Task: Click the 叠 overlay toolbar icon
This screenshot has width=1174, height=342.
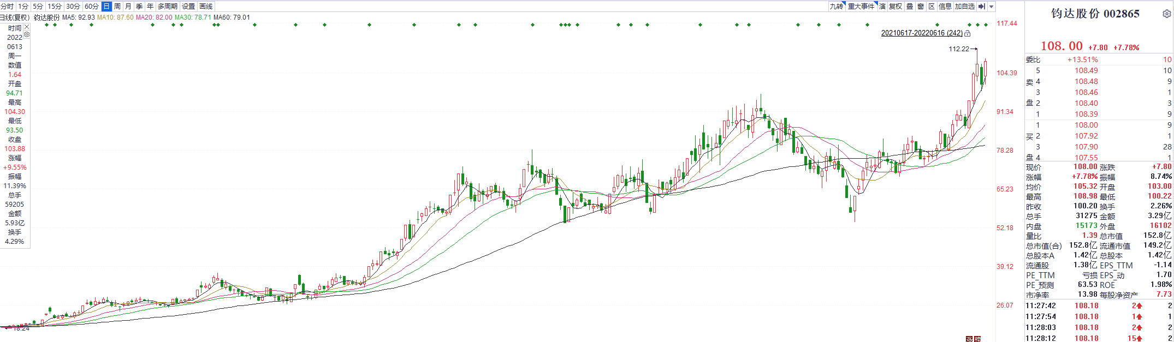Action: pyautogui.click(x=910, y=7)
